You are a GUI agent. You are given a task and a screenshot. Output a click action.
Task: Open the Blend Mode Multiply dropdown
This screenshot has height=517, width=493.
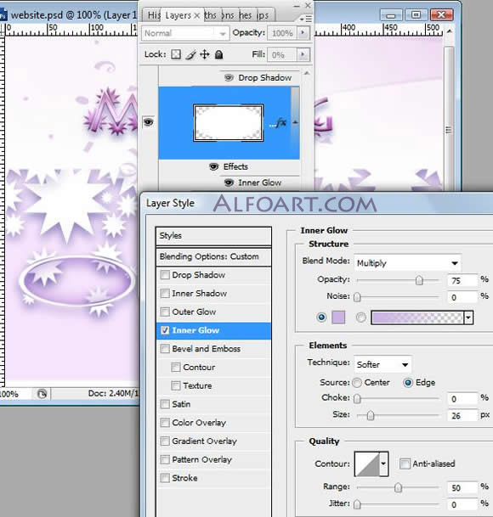[408, 263]
